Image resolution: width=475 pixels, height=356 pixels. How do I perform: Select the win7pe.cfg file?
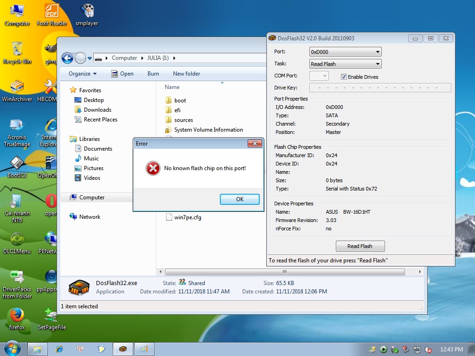click(x=184, y=217)
